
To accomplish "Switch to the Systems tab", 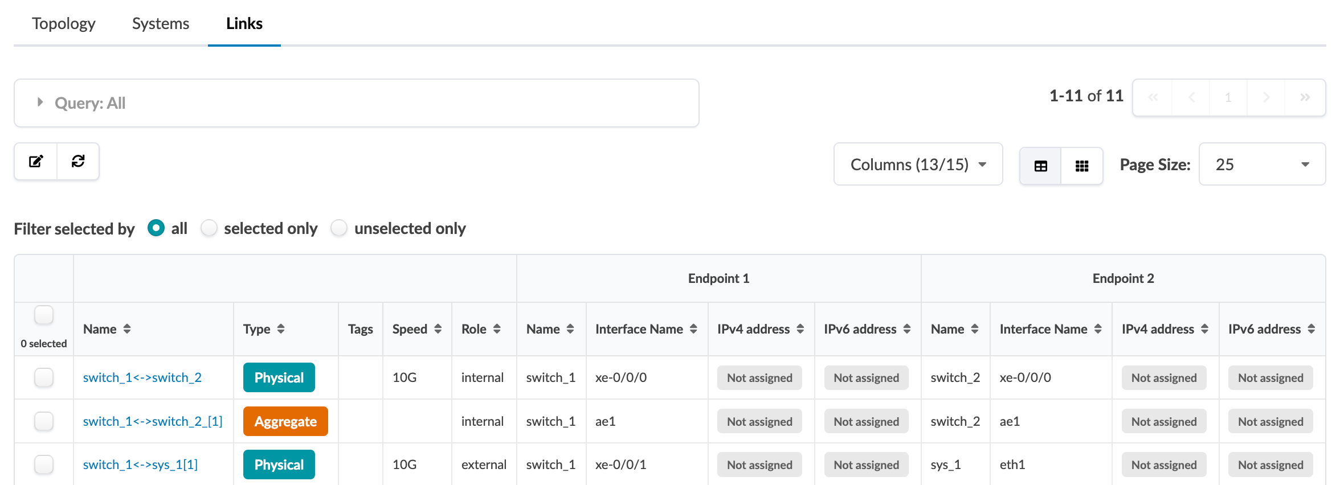I will pyautogui.click(x=161, y=24).
